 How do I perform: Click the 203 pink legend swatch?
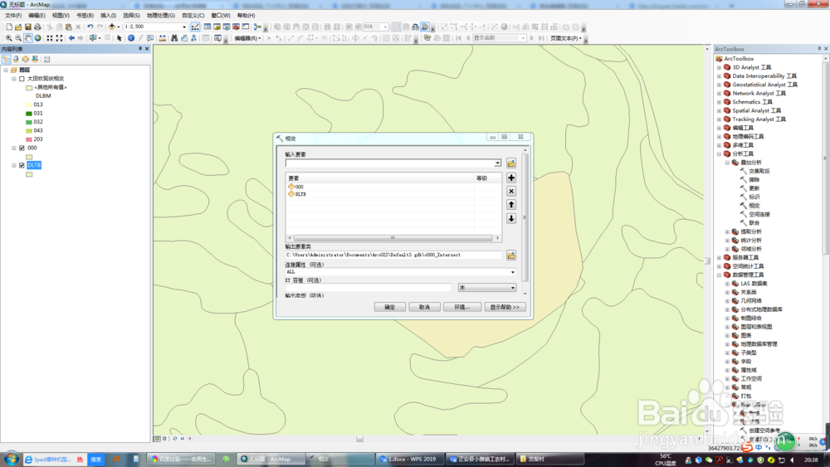(29, 139)
